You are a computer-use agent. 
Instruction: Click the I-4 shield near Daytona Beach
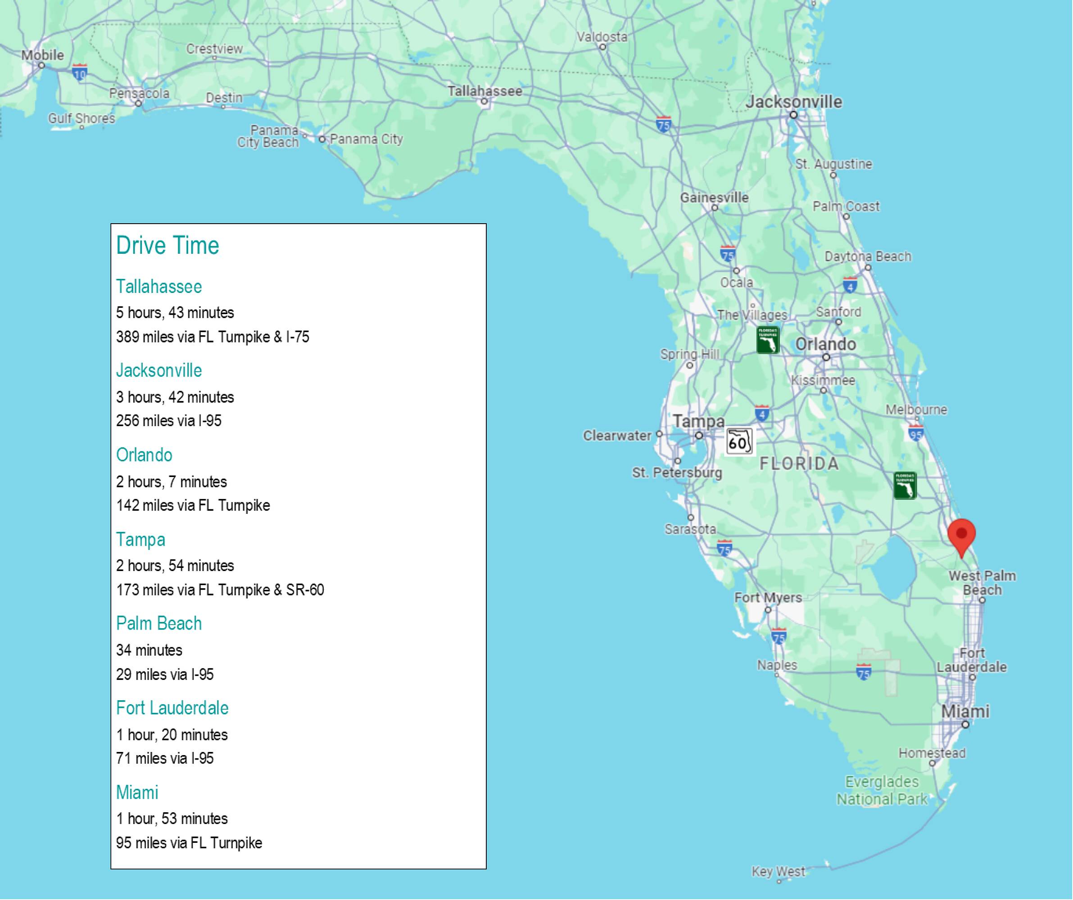pos(850,285)
